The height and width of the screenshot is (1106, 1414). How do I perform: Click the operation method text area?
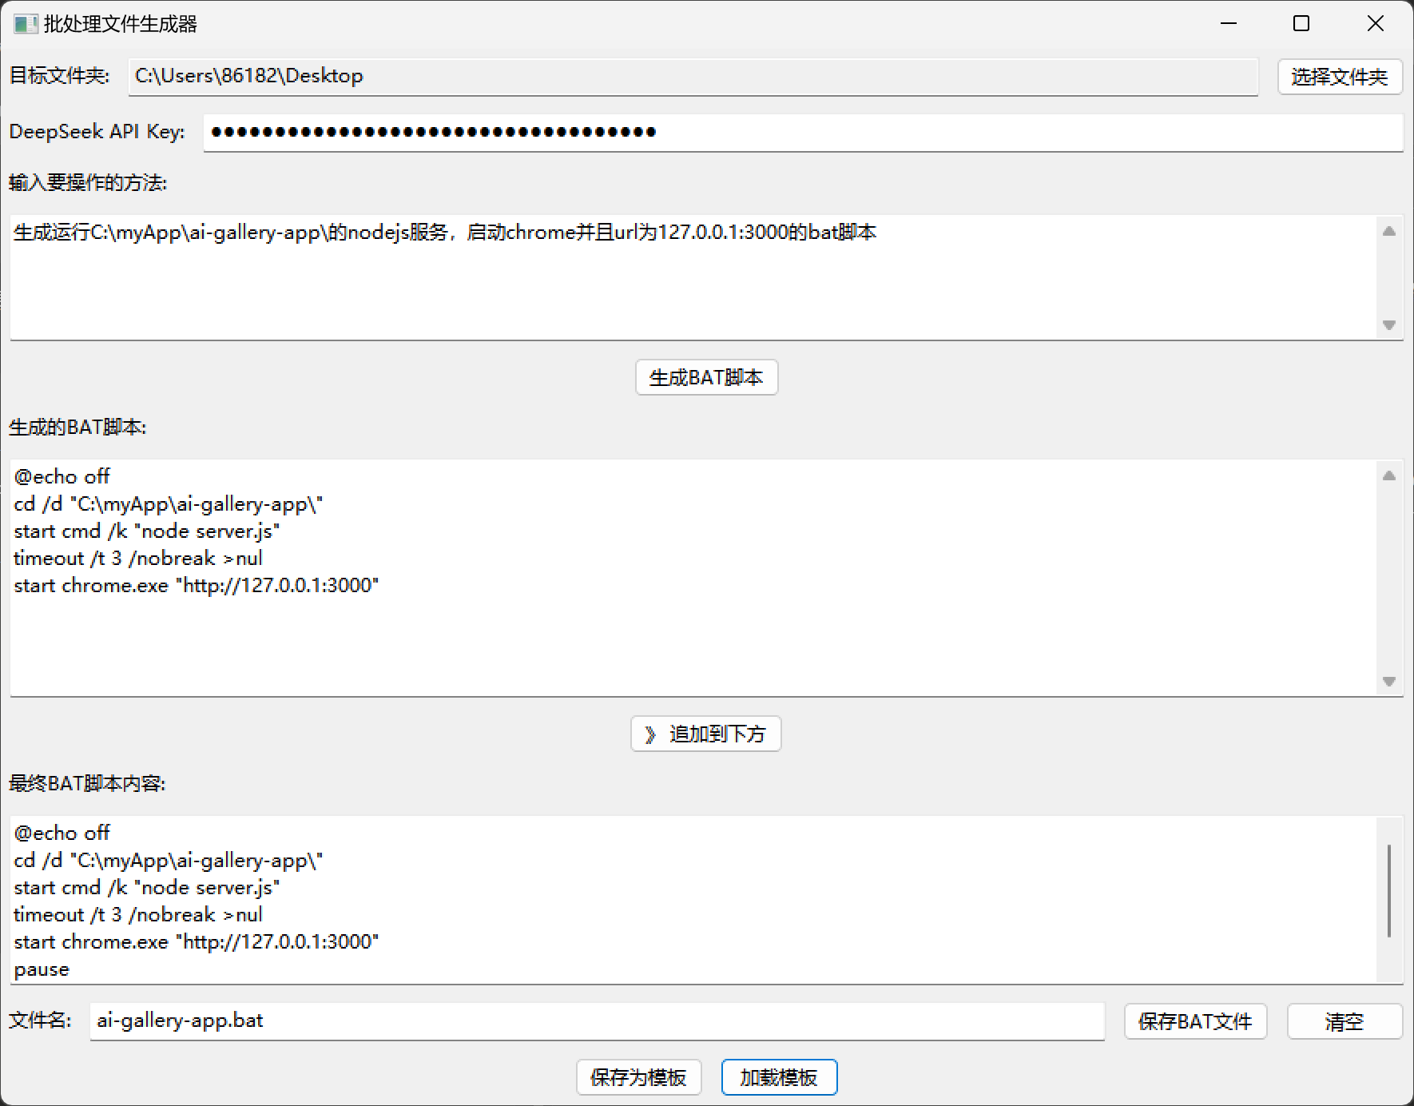coord(693,276)
